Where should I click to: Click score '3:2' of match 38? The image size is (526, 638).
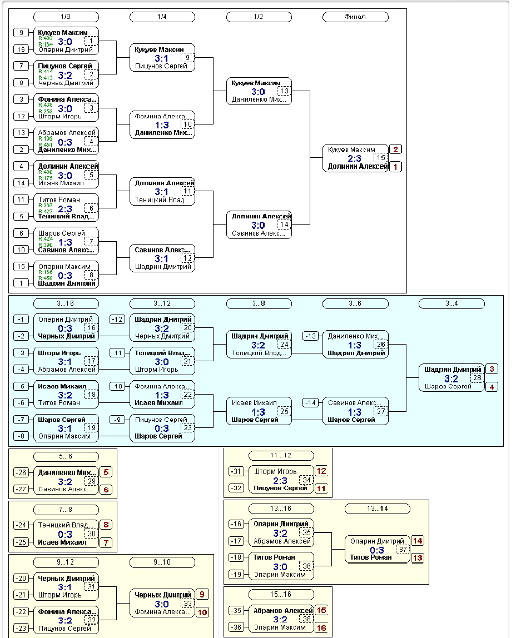point(280,620)
